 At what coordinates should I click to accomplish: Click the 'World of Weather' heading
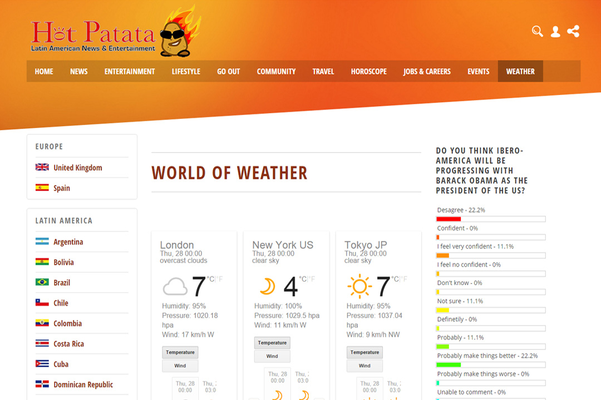click(x=230, y=173)
